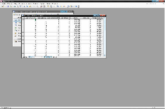The image size is (165, 109).
Task: Click the datasheet scrollbar down arrow
Action: point(105,55)
